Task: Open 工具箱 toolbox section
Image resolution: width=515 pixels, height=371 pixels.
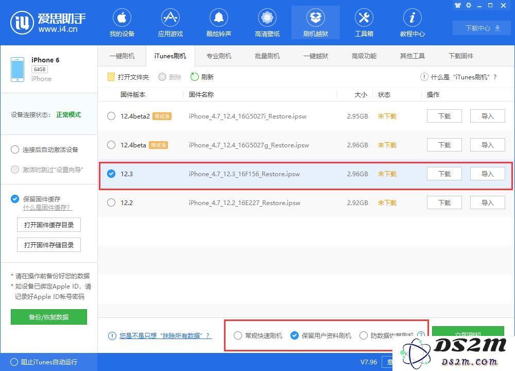Action: coord(364,23)
